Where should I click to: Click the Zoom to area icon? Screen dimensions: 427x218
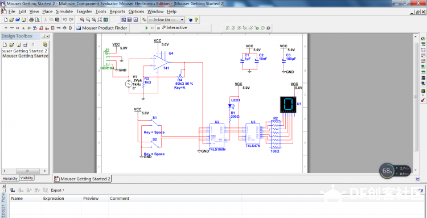click(94, 19)
